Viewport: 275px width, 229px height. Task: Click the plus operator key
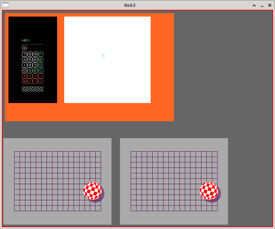pos(24,76)
